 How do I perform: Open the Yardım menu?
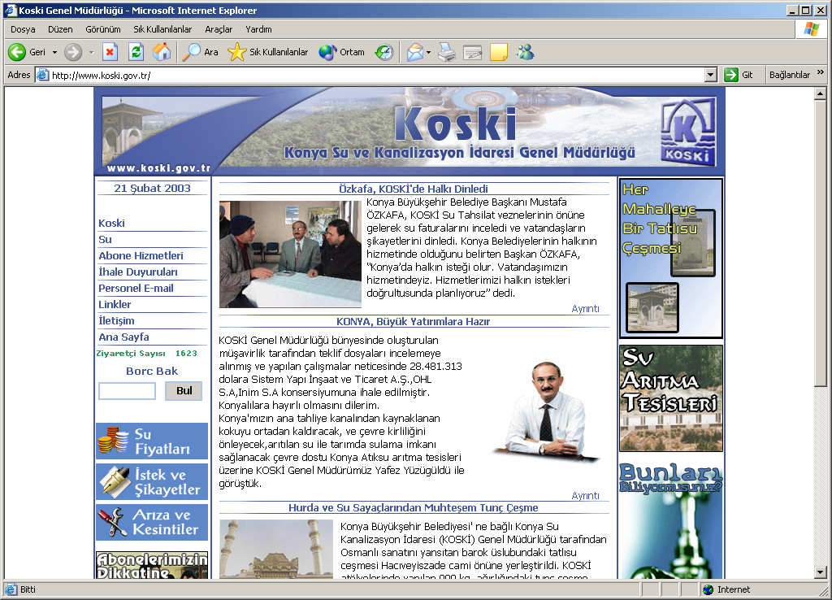point(258,29)
